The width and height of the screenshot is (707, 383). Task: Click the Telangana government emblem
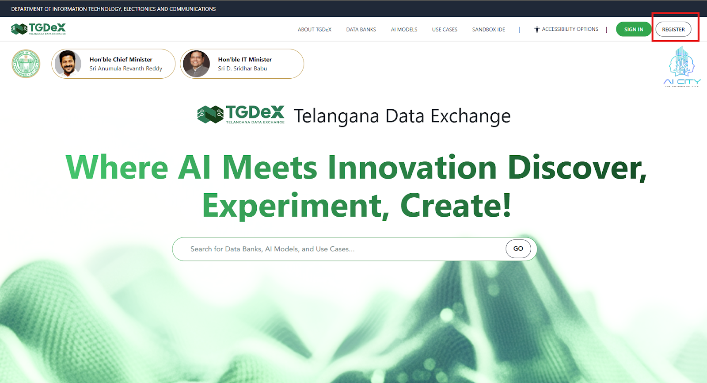26,64
